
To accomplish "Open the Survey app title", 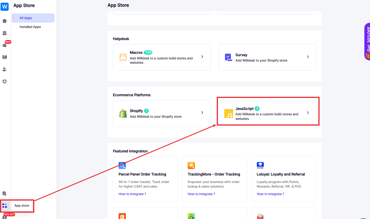I will (241, 55).
